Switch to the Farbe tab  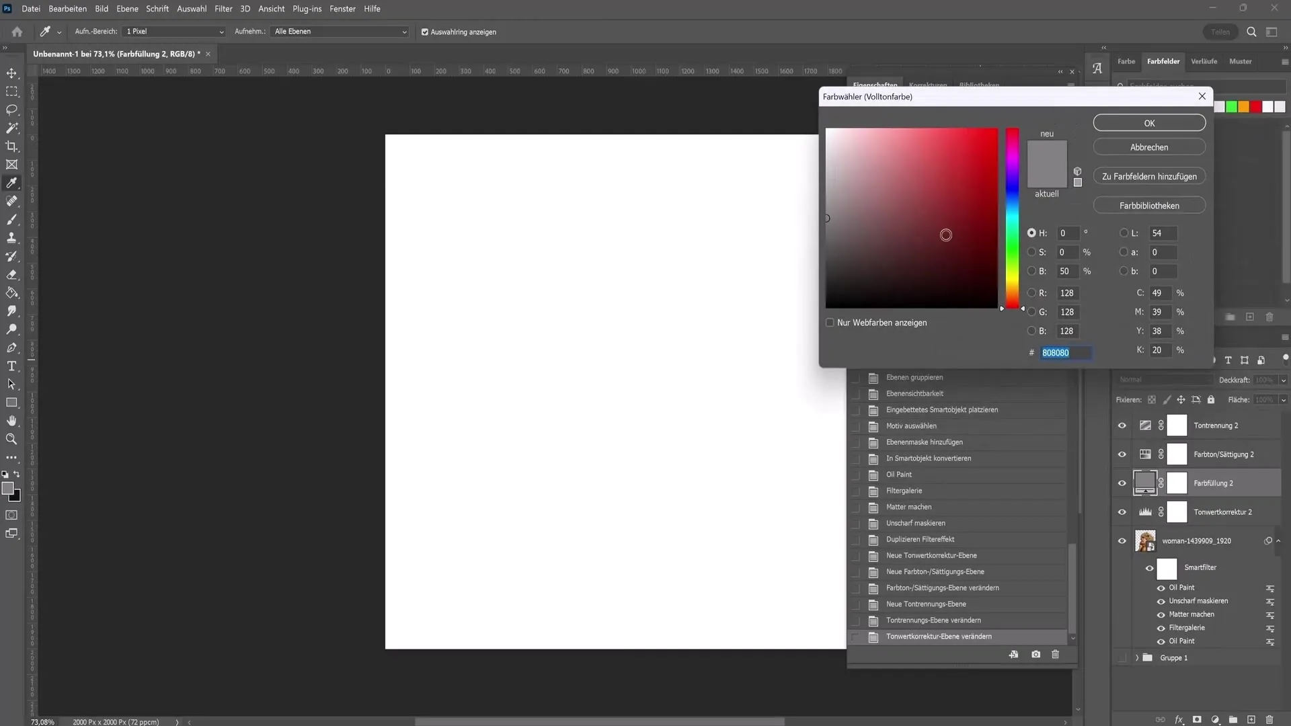pyautogui.click(x=1126, y=61)
